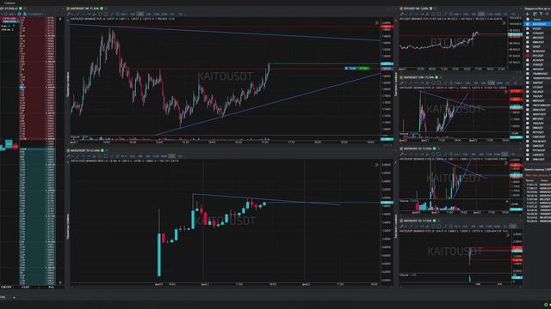Click the list view icon next to the watchlist plus
The image size is (551, 309).
535,14
